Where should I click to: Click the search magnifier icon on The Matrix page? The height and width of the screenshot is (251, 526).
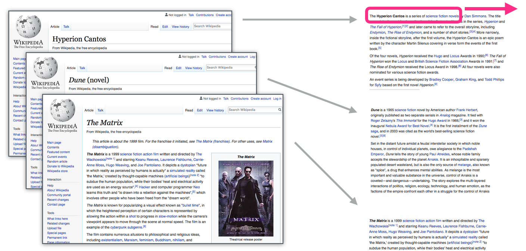click(280, 110)
